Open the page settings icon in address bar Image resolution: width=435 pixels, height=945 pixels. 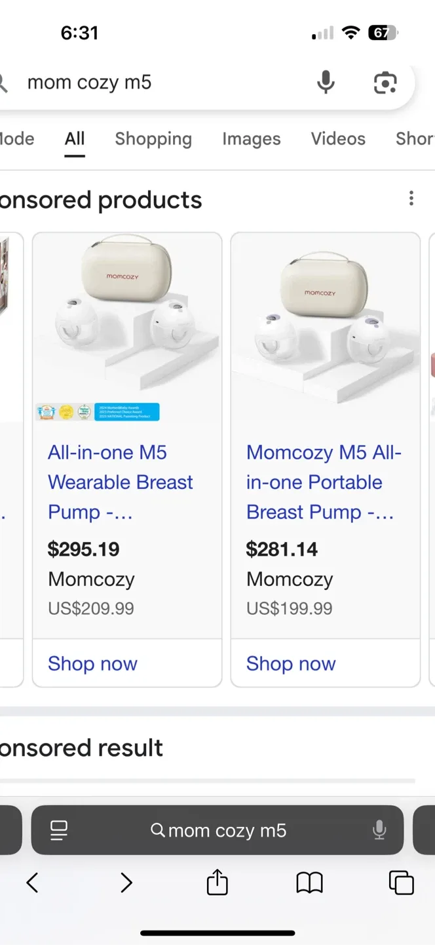pyautogui.click(x=58, y=829)
